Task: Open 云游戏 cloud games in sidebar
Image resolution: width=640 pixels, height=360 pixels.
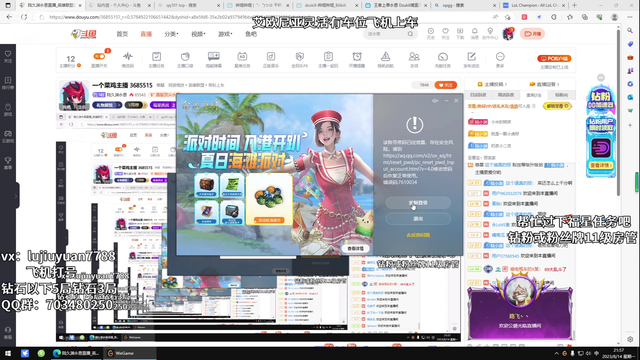Action: [x=8, y=137]
